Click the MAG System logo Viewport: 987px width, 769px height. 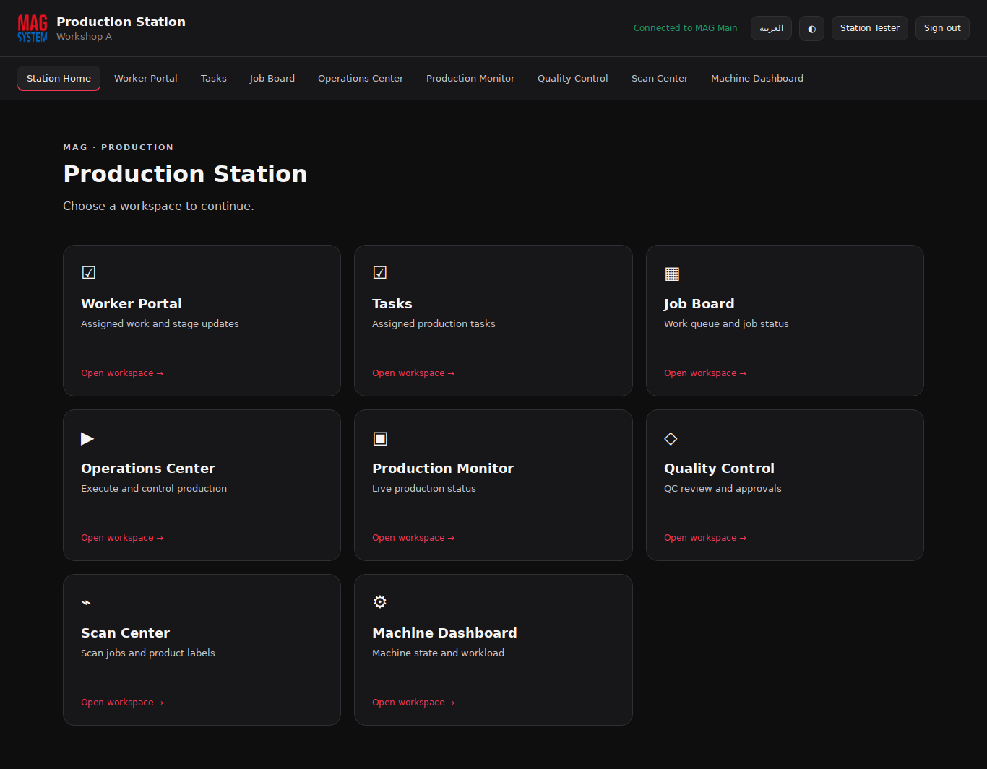pyautogui.click(x=33, y=28)
